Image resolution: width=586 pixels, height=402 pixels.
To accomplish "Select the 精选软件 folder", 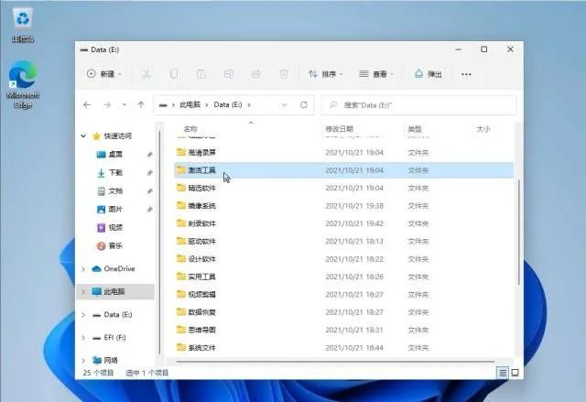I will click(344, 188).
